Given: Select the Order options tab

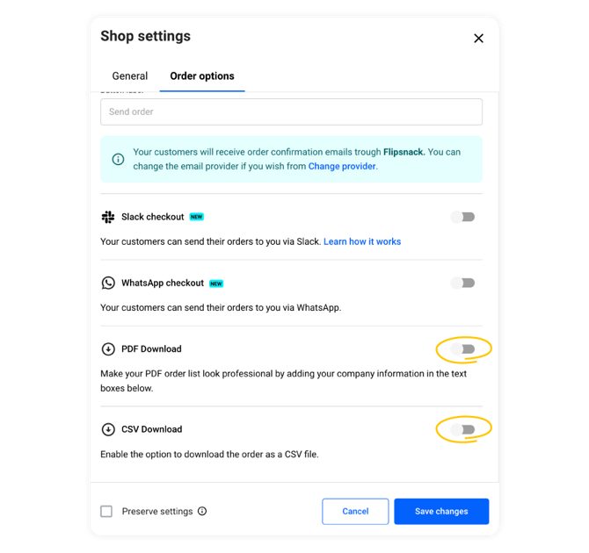Looking at the screenshot, I should [202, 76].
